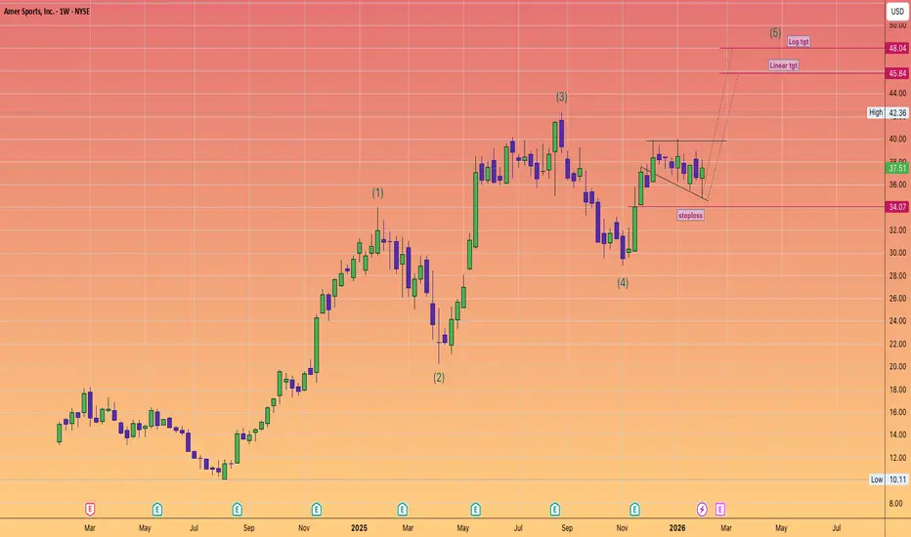Click the 14.00 price axis label
Screen dimensions: 911x537
[x=897, y=434]
